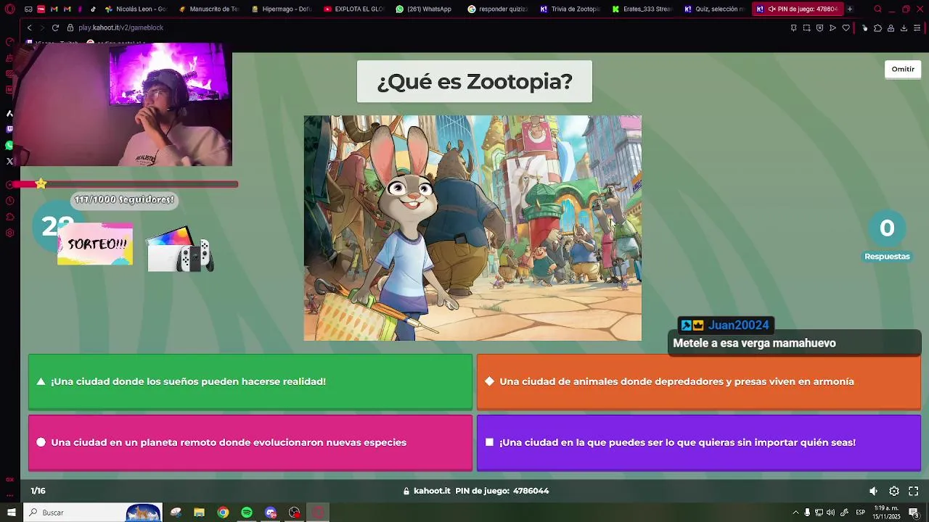Select green answer about dreams coming true
The image size is (929, 522).
250,381
